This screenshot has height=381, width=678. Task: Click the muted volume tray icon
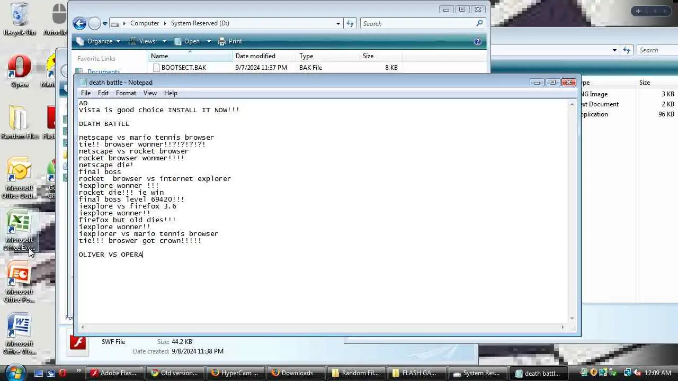637,373
